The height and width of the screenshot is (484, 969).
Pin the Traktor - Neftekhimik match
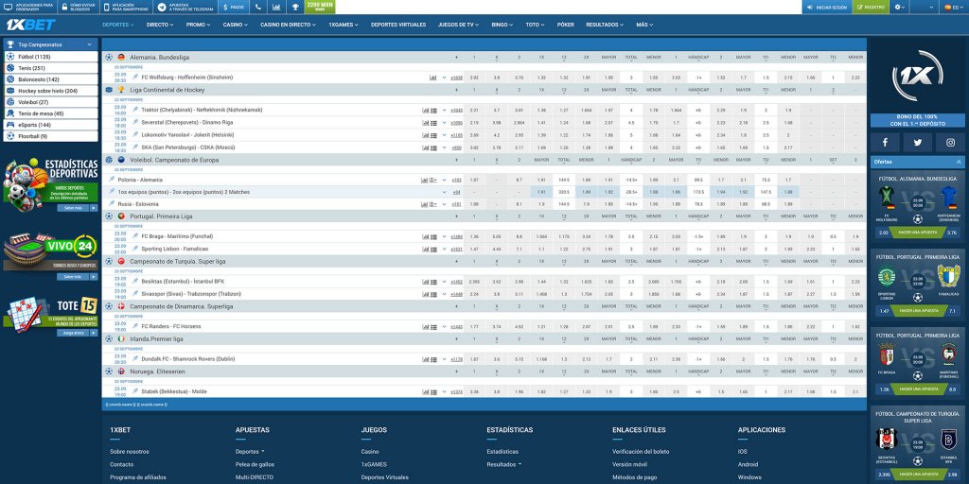135,110
